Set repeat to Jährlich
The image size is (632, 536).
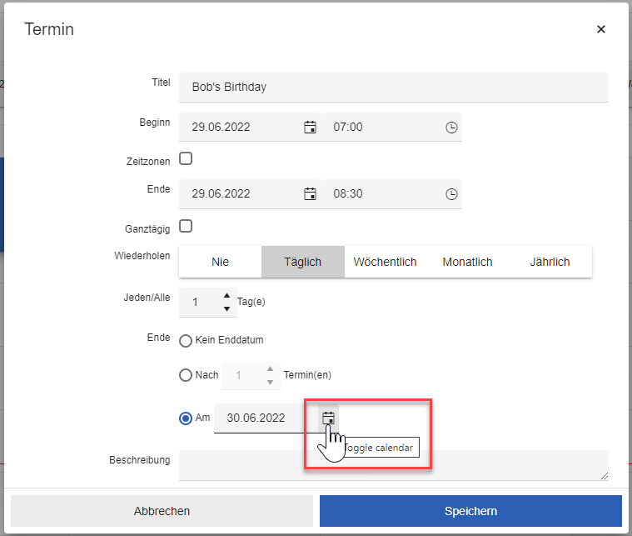[x=550, y=262]
